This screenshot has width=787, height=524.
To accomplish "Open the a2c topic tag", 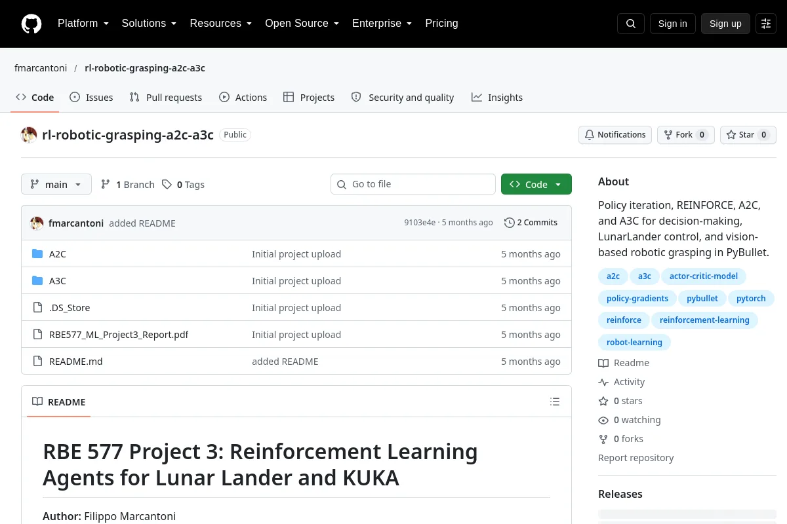I will click(613, 276).
